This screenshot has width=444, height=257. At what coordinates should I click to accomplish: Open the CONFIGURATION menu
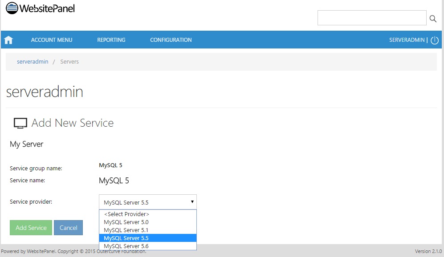pyautogui.click(x=171, y=40)
